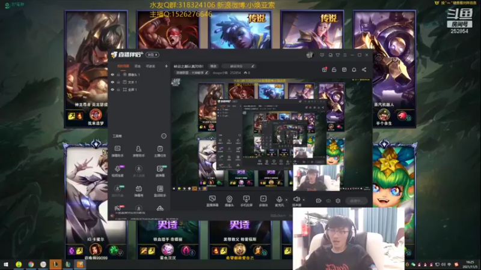Add a 摄像头 camera source from bottom toolbar

(x=229, y=201)
